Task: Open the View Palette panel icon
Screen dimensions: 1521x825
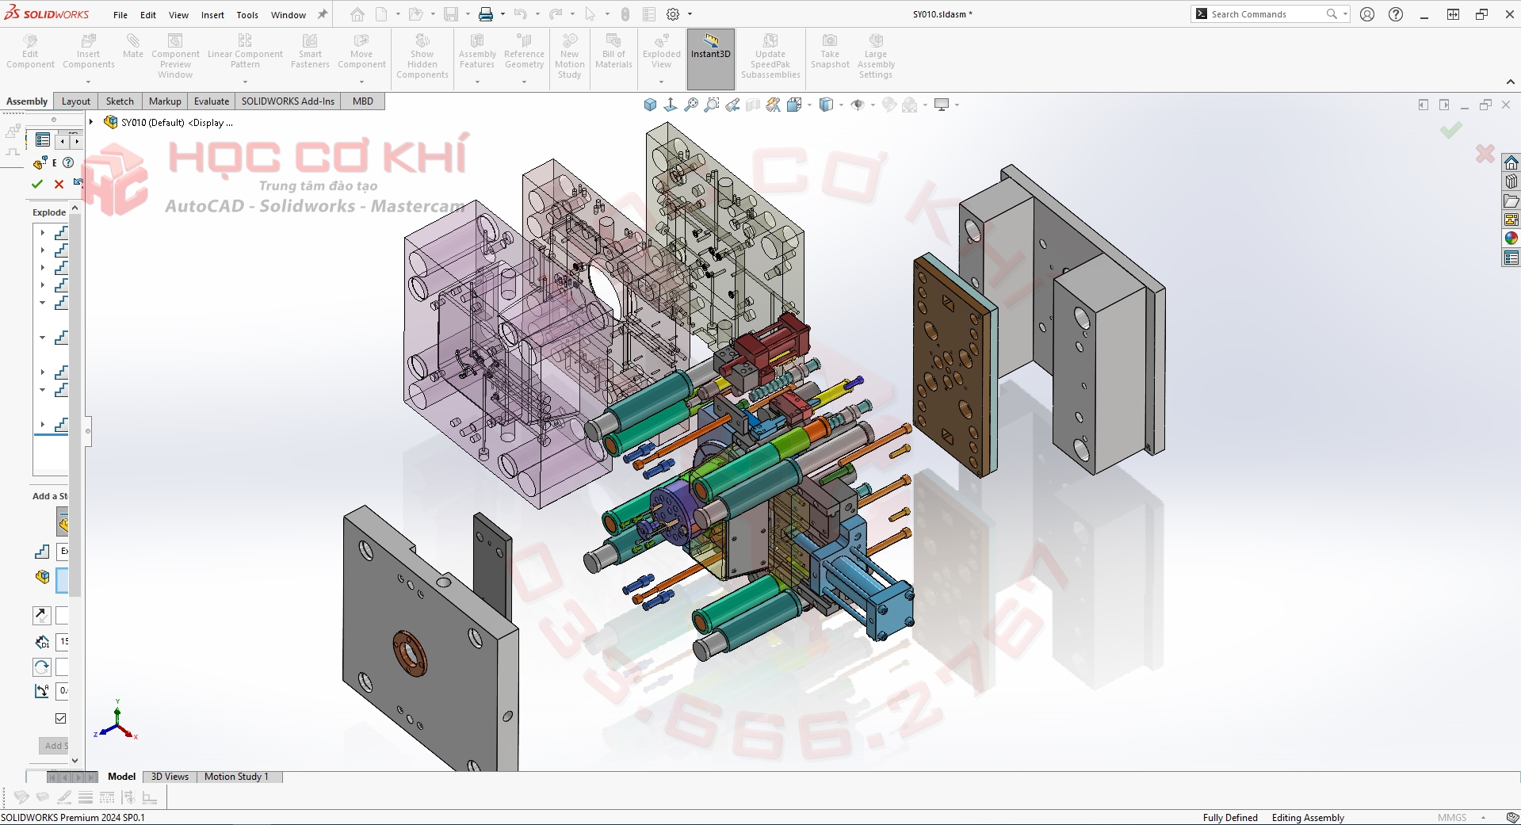Action: coord(1511,220)
